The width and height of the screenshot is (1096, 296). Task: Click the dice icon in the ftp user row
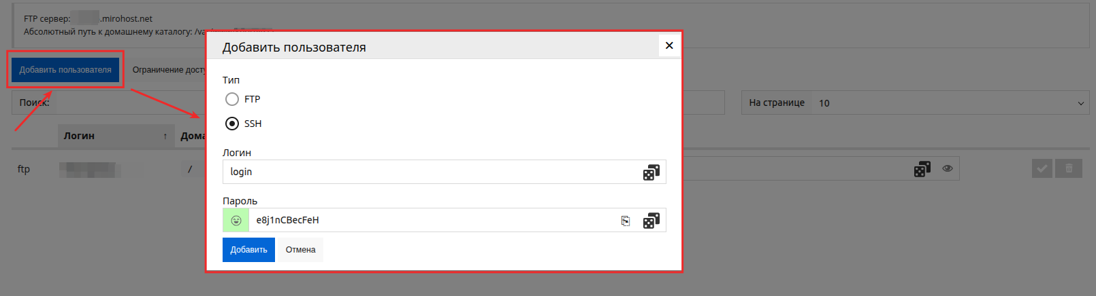[x=922, y=169]
